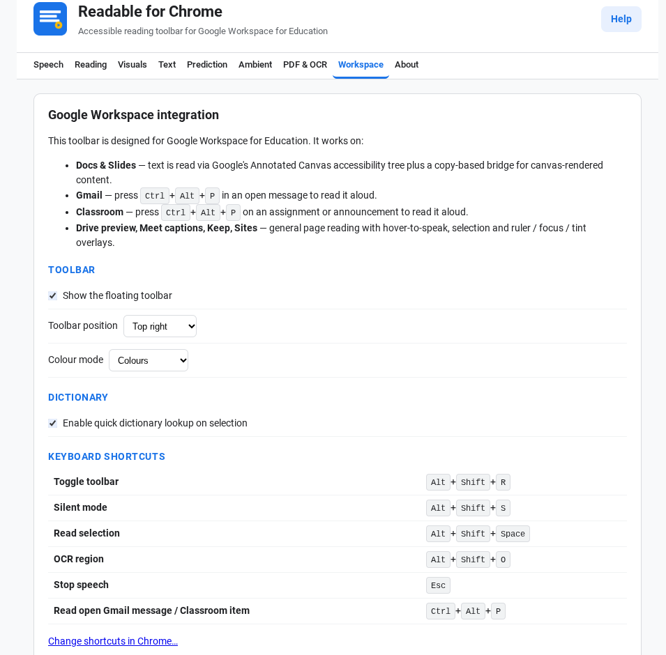The image size is (666, 655).
Task: Click the Space key in Read selection
Action: 513,534
